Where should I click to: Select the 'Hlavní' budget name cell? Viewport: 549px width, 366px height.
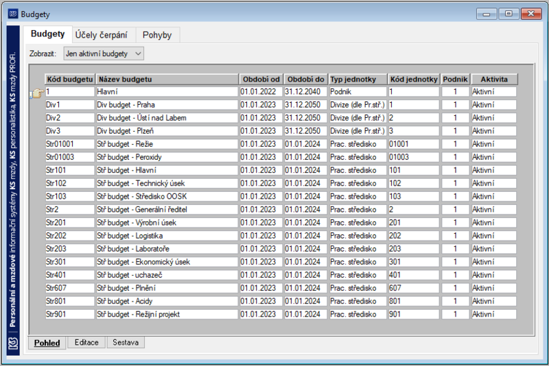[167, 92]
